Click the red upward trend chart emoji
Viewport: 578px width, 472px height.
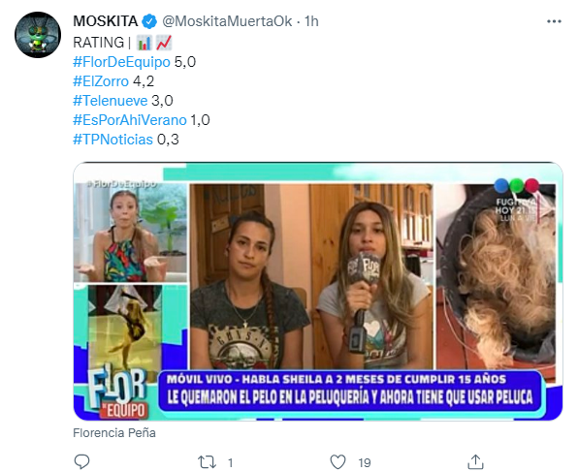click(x=164, y=43)
